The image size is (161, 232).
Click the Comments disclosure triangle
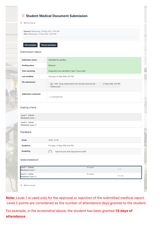[50, 97]
